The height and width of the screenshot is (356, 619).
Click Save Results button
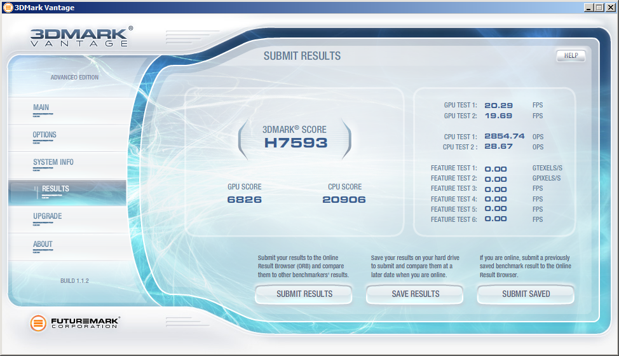pos(415,294)
